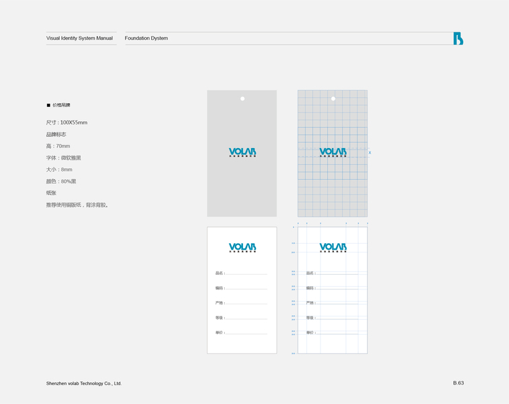The image size is (509, 404).
Task: Click '单价' field on plain white tag
Action: pos(241,333)
